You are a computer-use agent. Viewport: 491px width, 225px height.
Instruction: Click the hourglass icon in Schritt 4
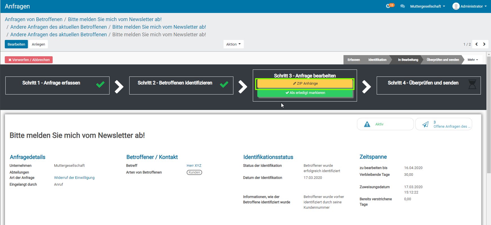[x=472, y=84]
